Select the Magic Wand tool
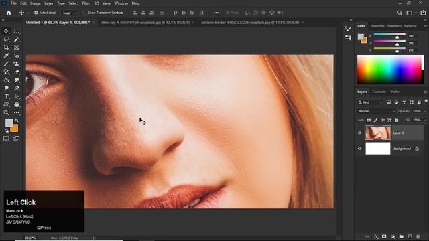Viewport: 429px width, 241px height. [17, 39]
